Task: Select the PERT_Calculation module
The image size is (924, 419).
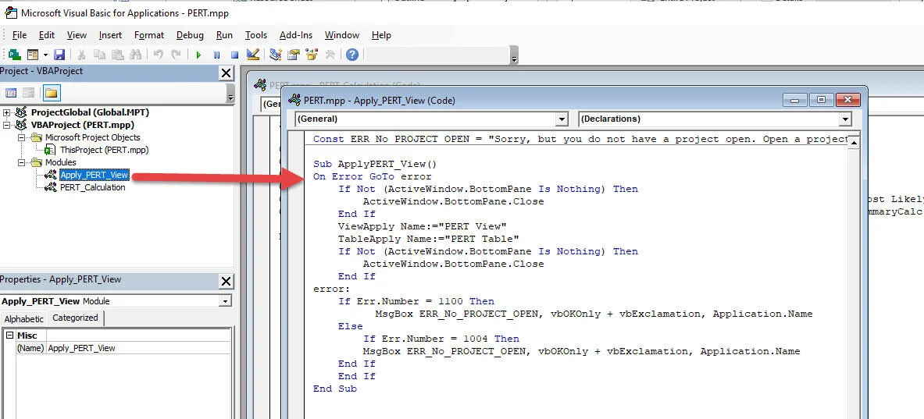Action: (x=92, y=188)
